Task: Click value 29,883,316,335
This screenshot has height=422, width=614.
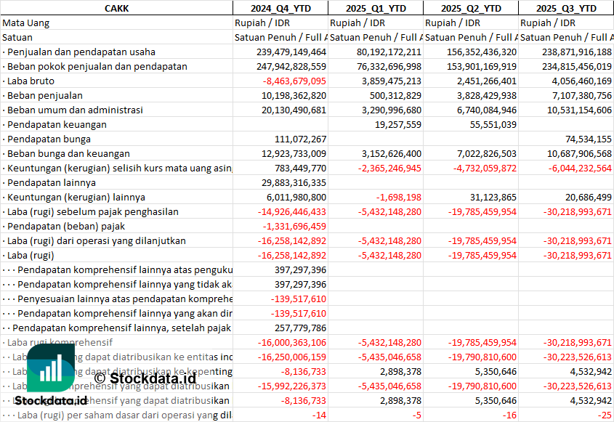Action: [294, 182]
